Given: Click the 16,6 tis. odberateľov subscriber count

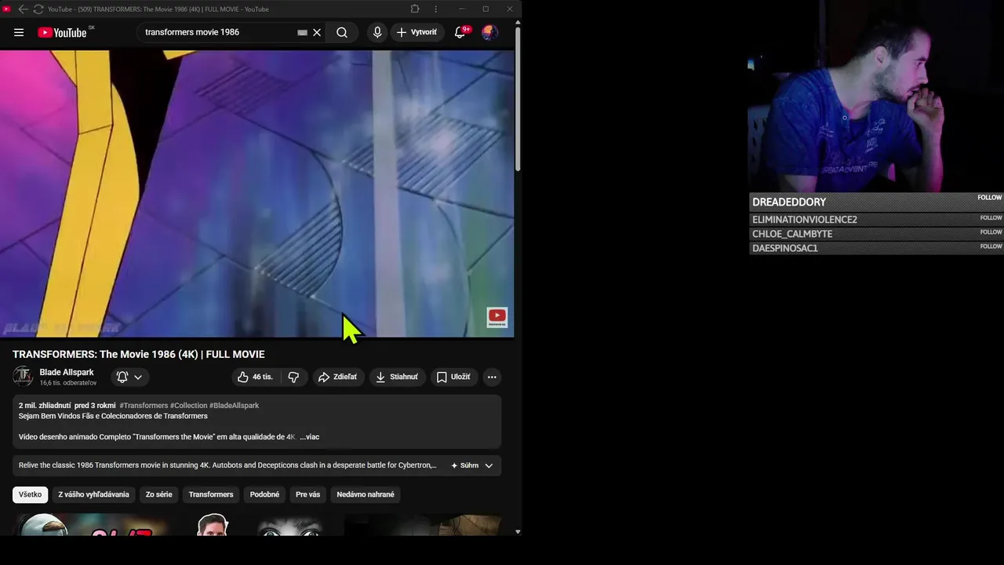Looking at the screenshot, I should tap(68, 383).
